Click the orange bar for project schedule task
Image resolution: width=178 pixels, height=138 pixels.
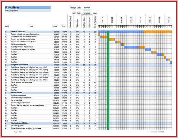pyautogui.click(x=112, y=40)
